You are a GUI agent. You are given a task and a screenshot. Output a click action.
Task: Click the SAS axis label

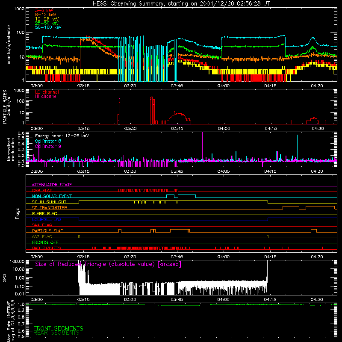(4, 278)
